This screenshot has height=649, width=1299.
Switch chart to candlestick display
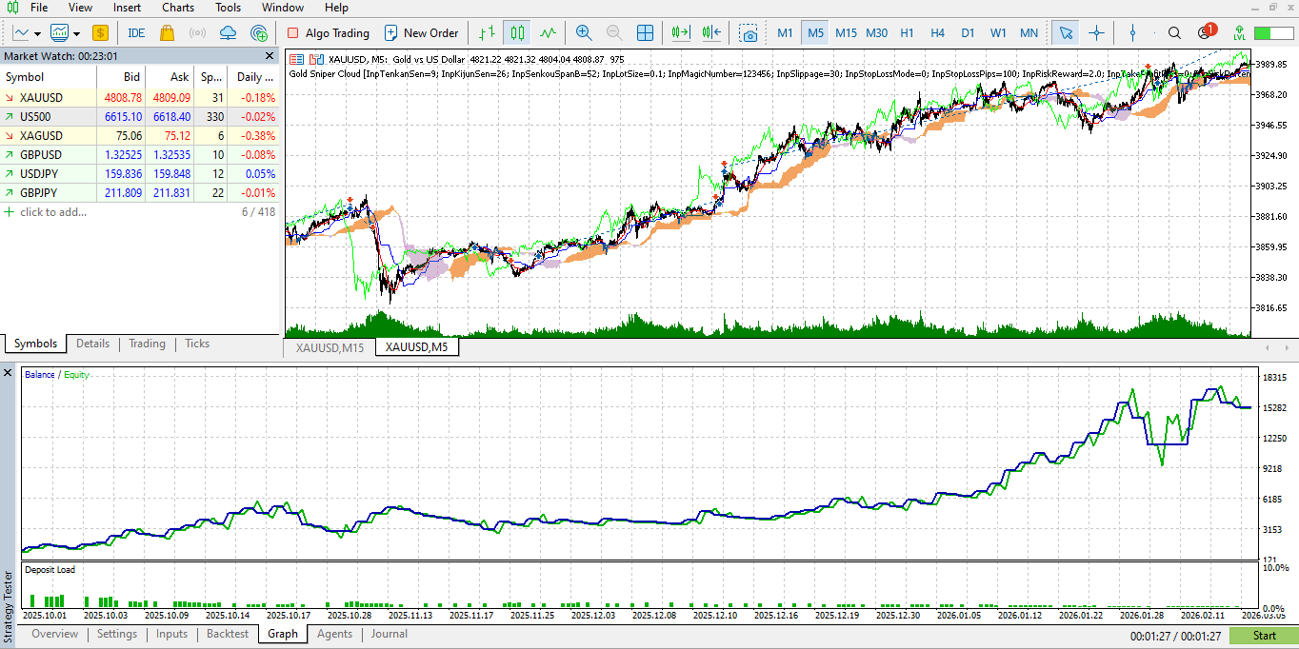click(517, 32)
